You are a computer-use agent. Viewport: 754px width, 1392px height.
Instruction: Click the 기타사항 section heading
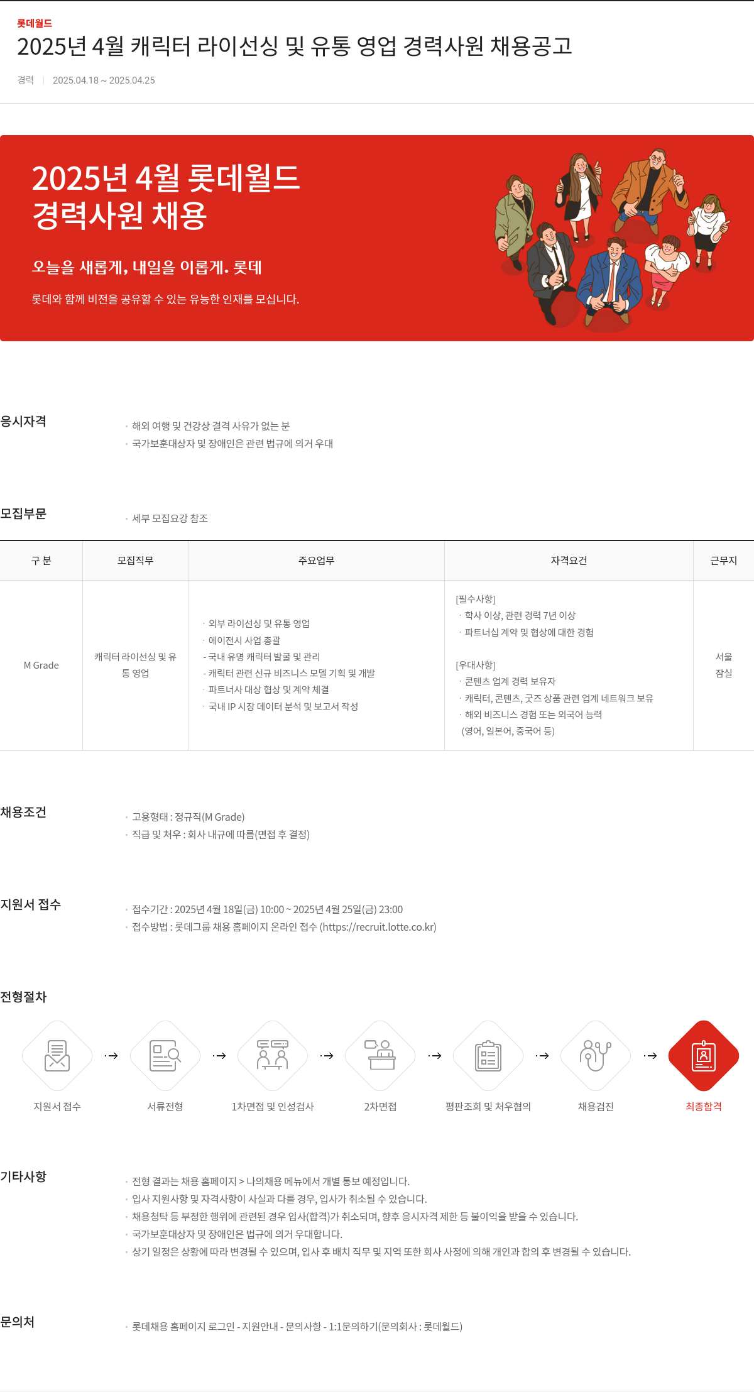[23, 1177]
